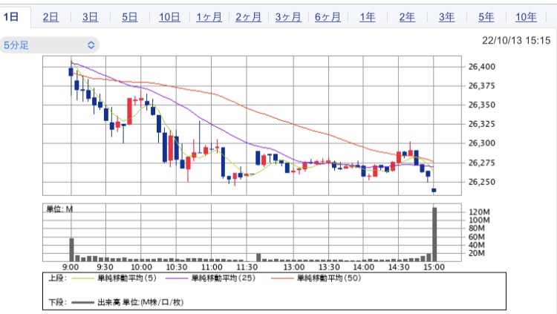The image size is (557, 314).
Task: Click the purple line swatch for 単純移動平均(25)
Action: tap(177, 278)
